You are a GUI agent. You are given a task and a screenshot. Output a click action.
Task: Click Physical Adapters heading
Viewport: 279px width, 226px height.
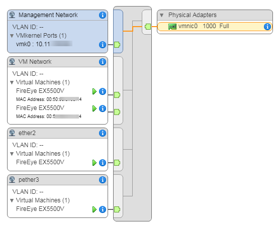click(193, 15)
